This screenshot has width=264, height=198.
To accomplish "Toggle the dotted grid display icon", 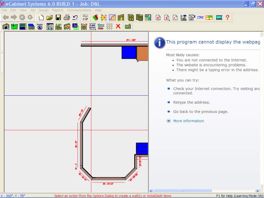I will [110, 27].
